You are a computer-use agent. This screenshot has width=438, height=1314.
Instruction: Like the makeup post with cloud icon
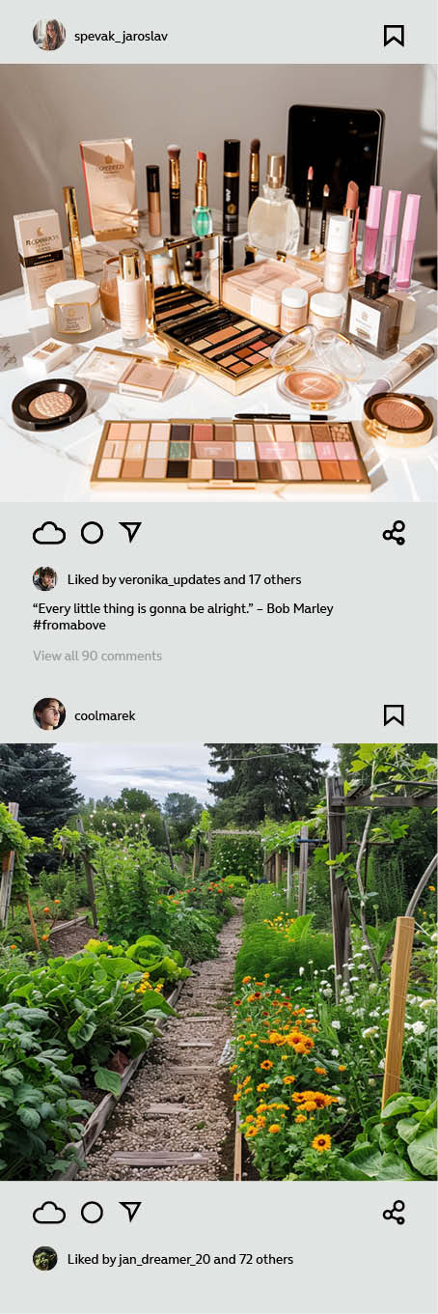(49, 533)
